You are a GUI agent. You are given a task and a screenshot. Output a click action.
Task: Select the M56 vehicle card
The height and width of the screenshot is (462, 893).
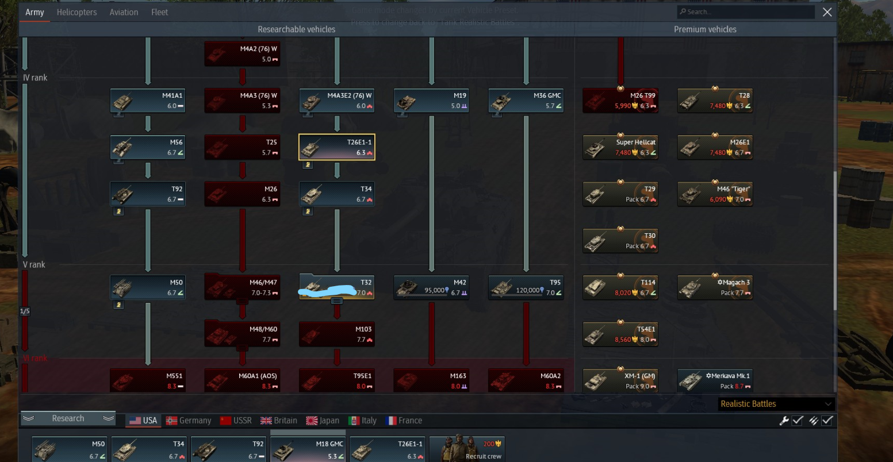[x=148, y=147]
